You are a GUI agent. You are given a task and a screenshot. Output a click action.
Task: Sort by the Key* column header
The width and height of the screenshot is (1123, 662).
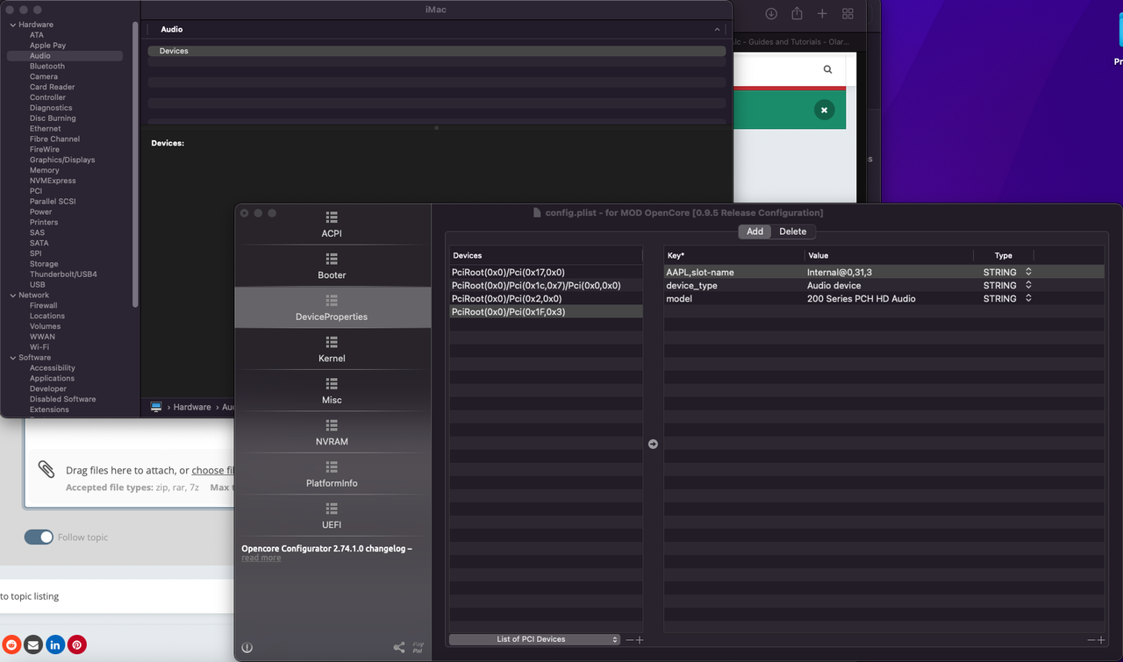(x=733, y=255)
